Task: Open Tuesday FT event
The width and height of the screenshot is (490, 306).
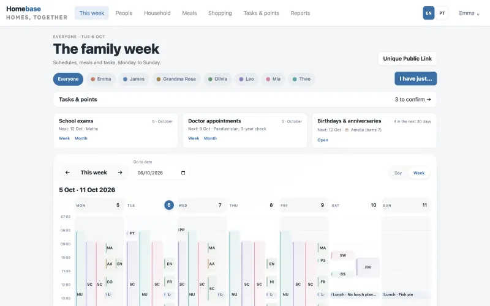Action: pyautogui.click(x=132, y=233)
